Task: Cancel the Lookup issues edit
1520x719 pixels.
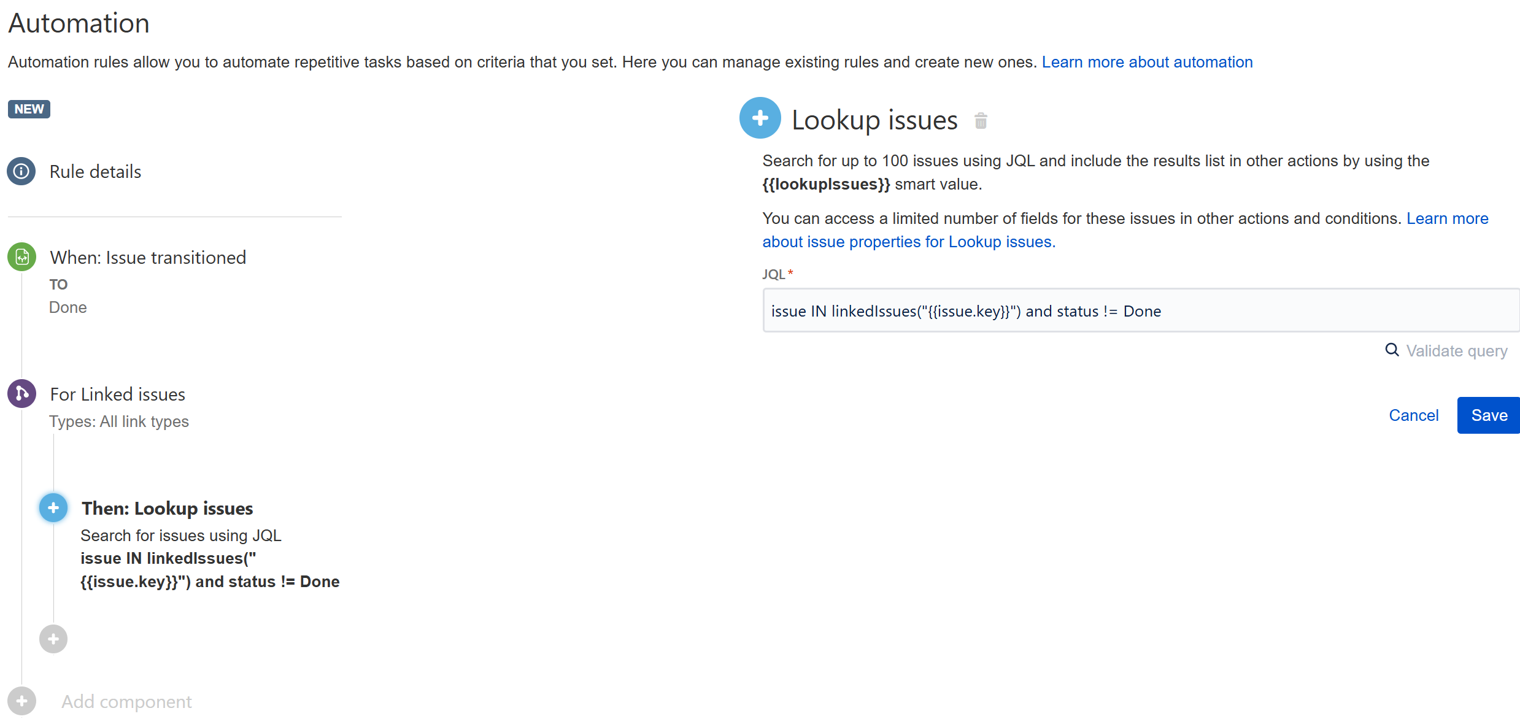Action: pos(1413,415)
